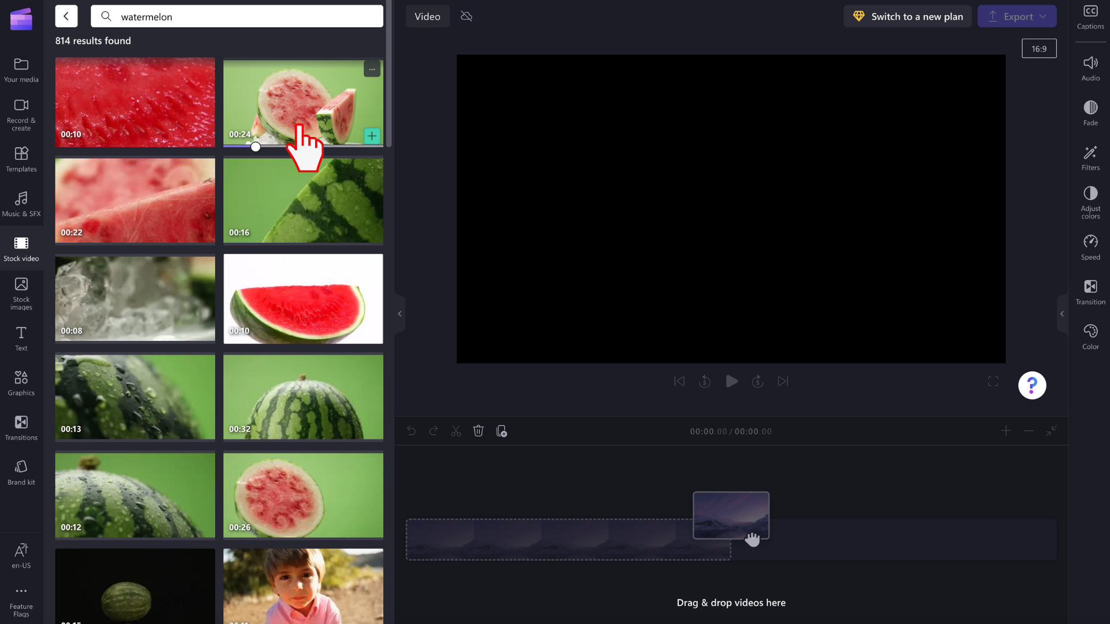Click Switch to a new plan button

coord(908,16)
